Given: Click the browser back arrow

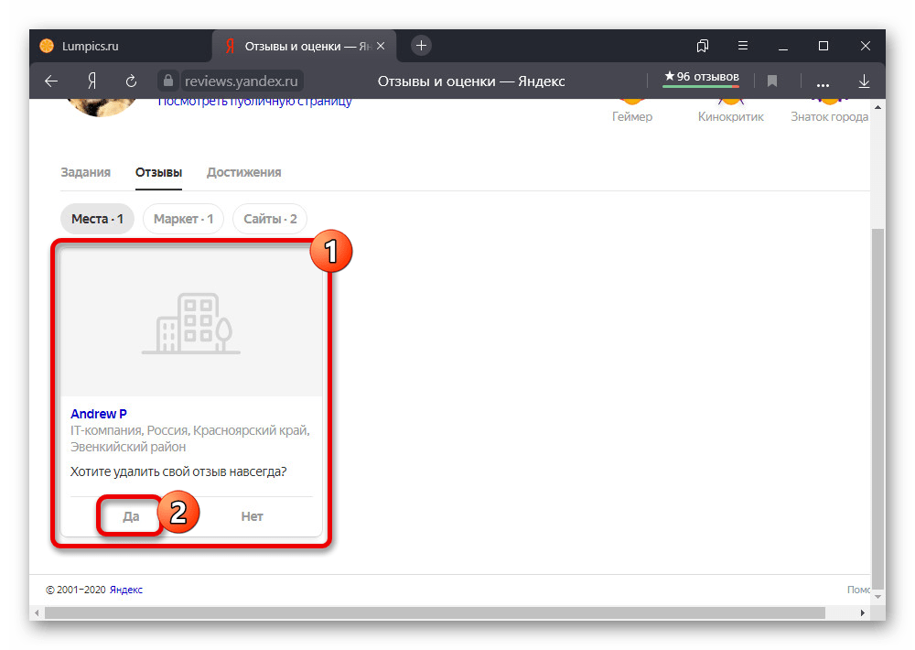Looking at the screenshot, I should [51, 81].
